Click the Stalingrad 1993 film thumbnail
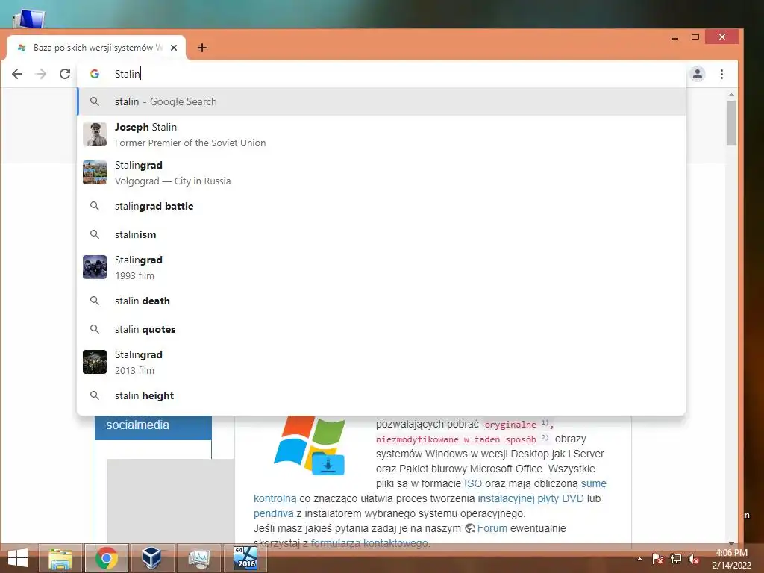Viewport: 764px width, 573px height. click(95, 267)
